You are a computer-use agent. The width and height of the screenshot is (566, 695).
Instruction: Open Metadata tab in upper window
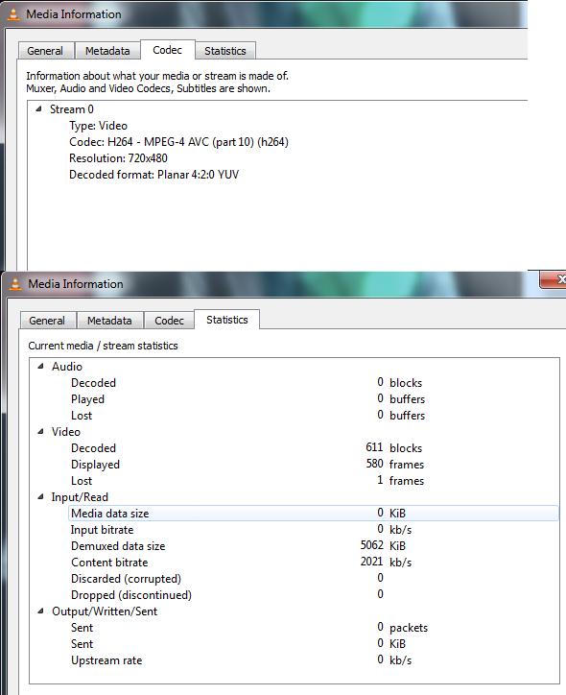(x=107, y=51)
